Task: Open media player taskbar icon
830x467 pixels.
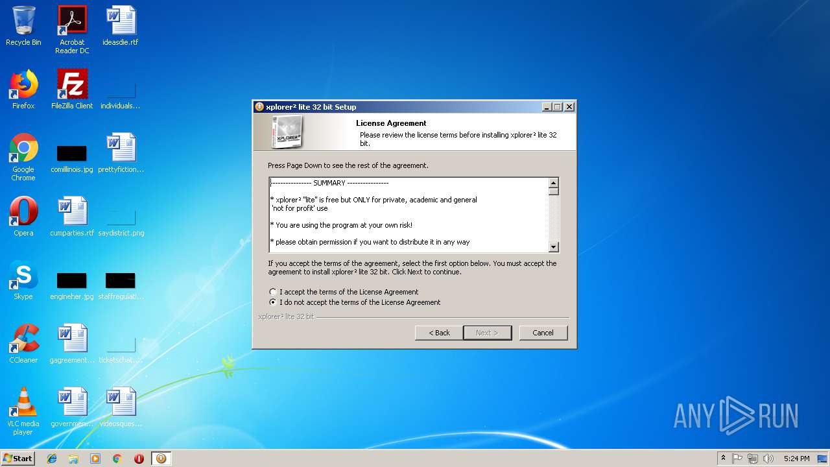Action: (x=95, y=459)
